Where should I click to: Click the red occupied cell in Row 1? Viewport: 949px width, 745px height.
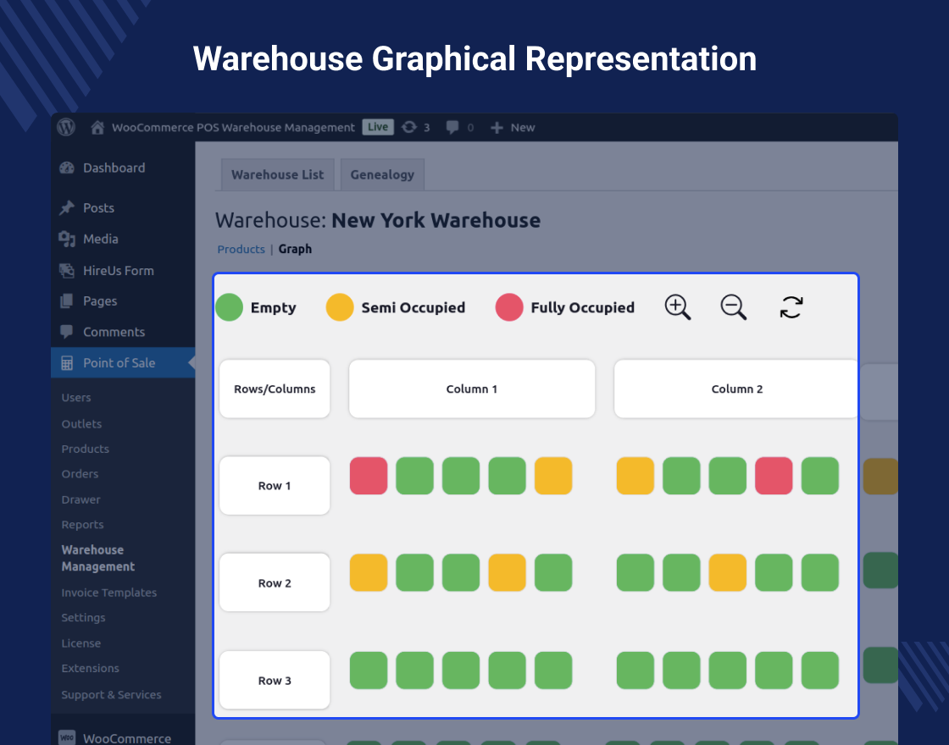coord(368,475)
